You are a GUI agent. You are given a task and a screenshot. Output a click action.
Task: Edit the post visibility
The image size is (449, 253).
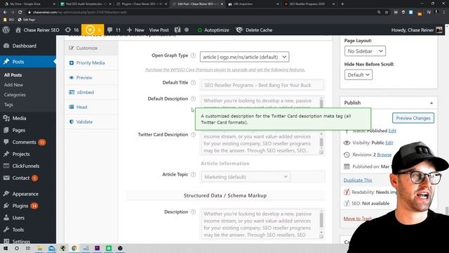point(389,143)
